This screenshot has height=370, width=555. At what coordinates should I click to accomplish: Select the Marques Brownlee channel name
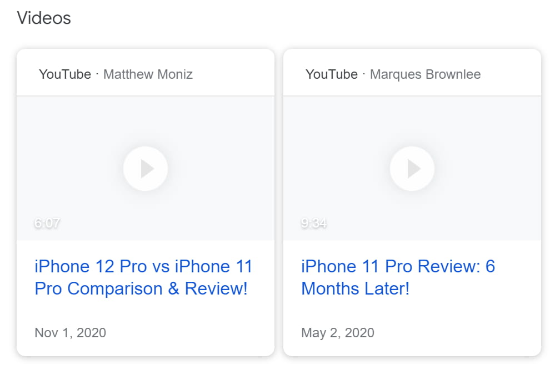(x=425, y=74)
